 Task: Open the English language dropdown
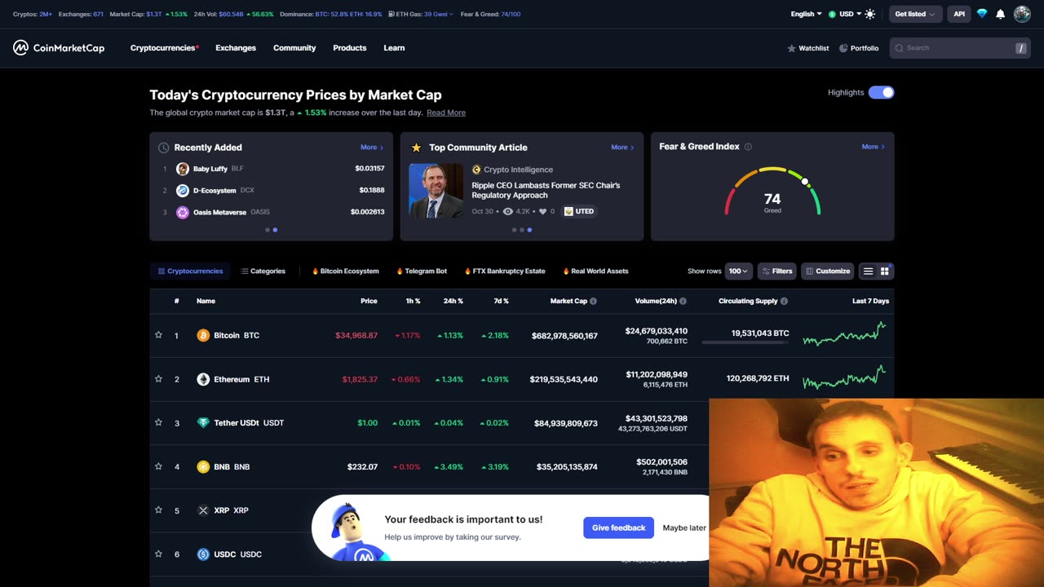806,14
